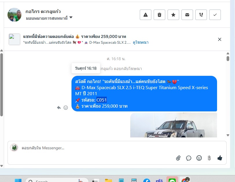This screenshot has width=235, height=182.
Task: Click page avatar beside reply field
Action: [14, 148]
